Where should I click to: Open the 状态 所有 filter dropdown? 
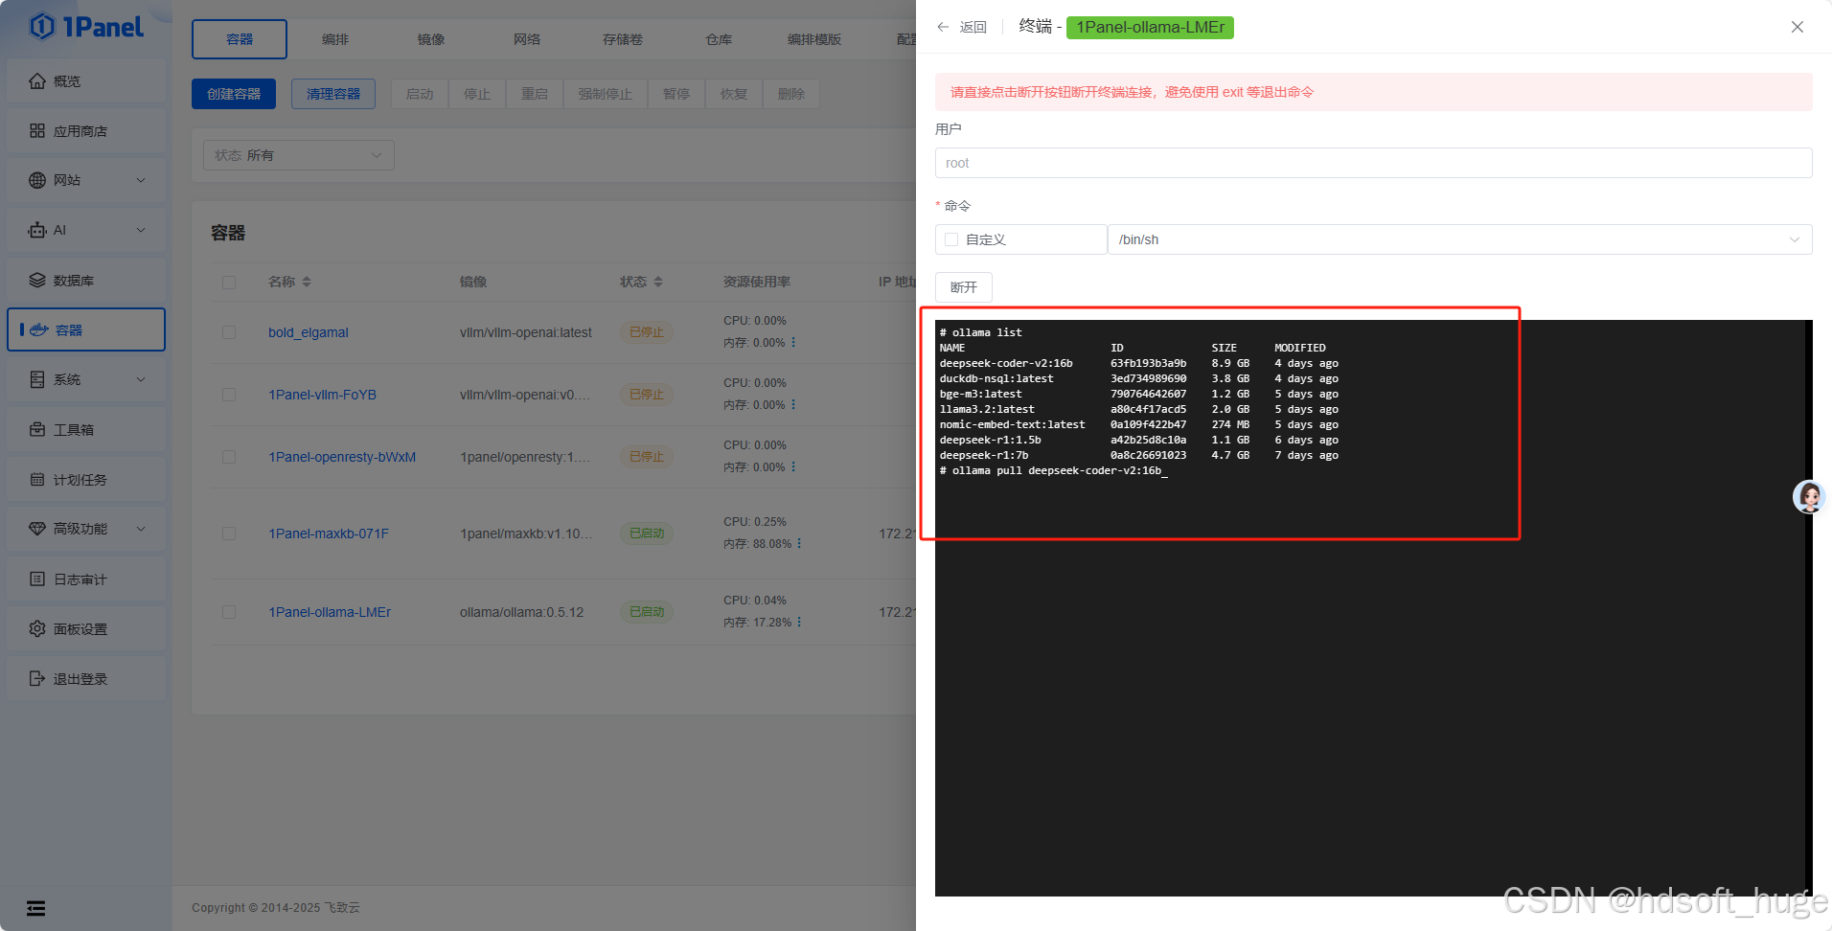[x=299, y=155]
